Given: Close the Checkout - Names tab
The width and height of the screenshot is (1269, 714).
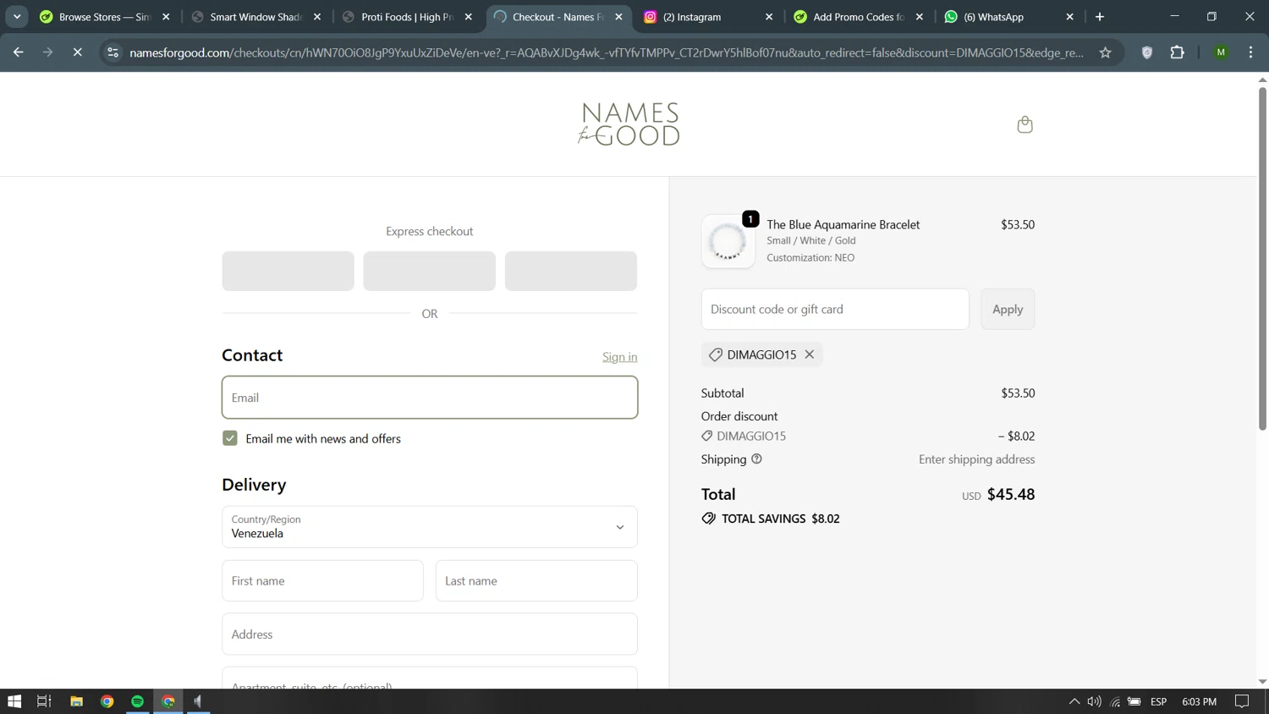Looking at the screenshot, I should (619, 17).
